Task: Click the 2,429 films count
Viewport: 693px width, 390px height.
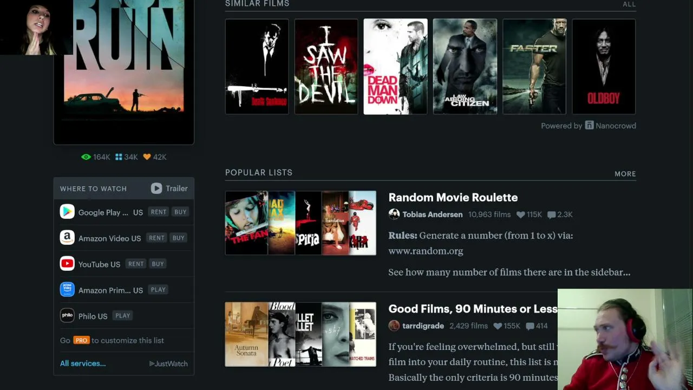Action: click(x=468, y=326)
